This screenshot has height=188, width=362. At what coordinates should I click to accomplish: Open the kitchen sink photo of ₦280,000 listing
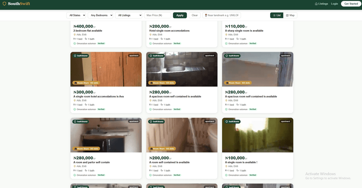click(x=182, y=69)
